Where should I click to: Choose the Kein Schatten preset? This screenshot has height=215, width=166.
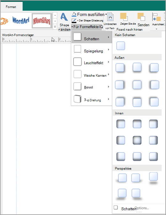(x=121, y=46)
